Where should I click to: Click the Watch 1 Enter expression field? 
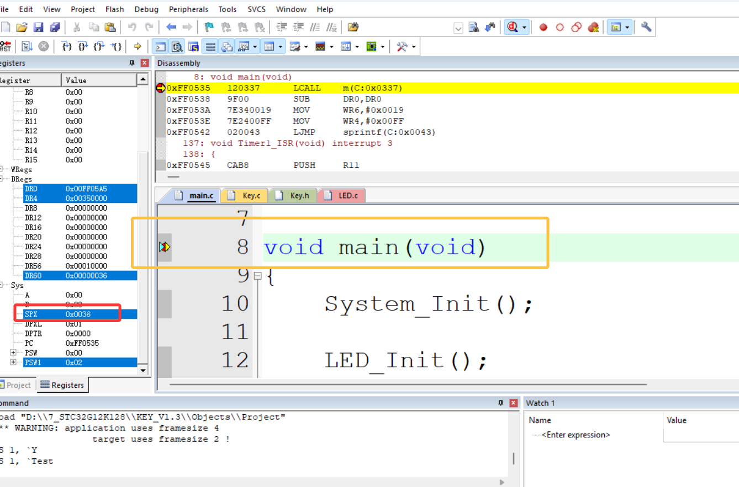point(576,435)
